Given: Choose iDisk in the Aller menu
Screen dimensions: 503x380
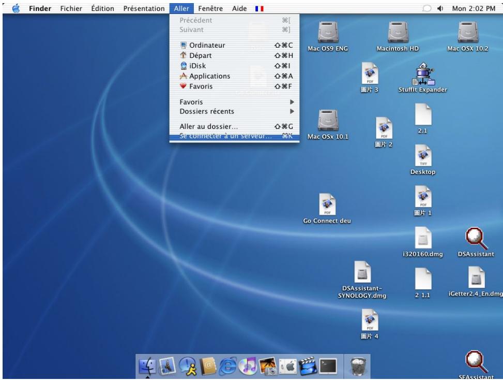Looking at the screenshot, I should (235, 66).
